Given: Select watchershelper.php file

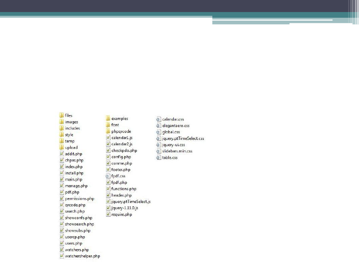Looking at the screenshot, I should pos(82,256).
